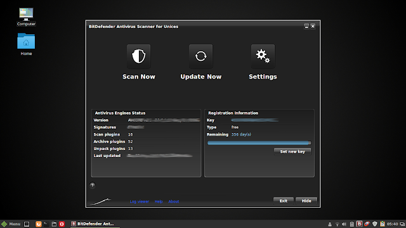406x228 pixels.
Task: Launch the Opera browser taskbar icon
Action: (62, 224)
